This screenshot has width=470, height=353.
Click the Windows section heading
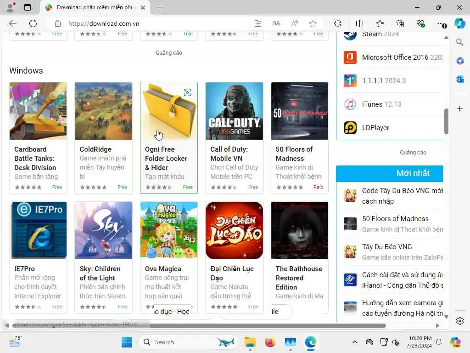click(26, 70)
